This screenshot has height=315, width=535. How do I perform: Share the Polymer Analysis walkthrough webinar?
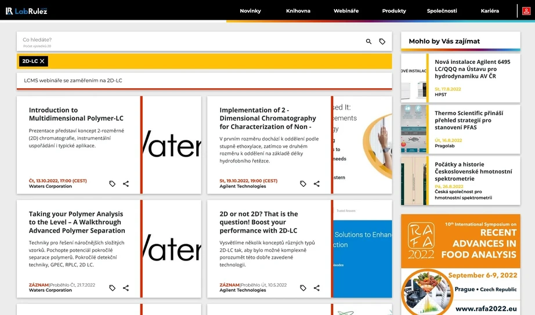126,288
